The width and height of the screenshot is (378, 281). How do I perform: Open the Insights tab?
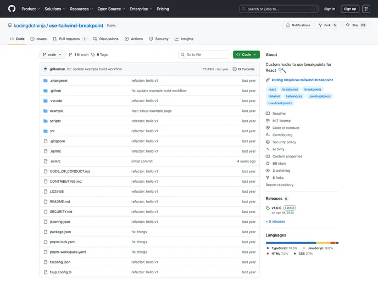point(184,39)
